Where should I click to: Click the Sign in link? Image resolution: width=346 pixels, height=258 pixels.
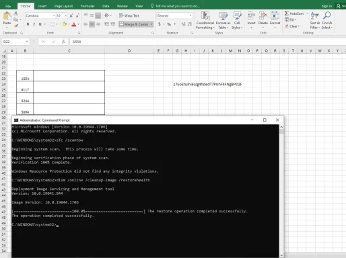pyautogui.click(x=326, y=6)
